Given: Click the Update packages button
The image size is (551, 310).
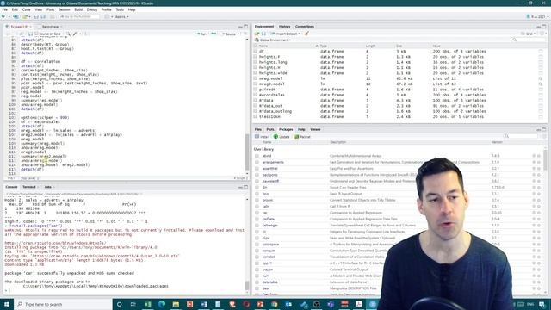Looking at the screenshot, I should [x=282, y=136].
